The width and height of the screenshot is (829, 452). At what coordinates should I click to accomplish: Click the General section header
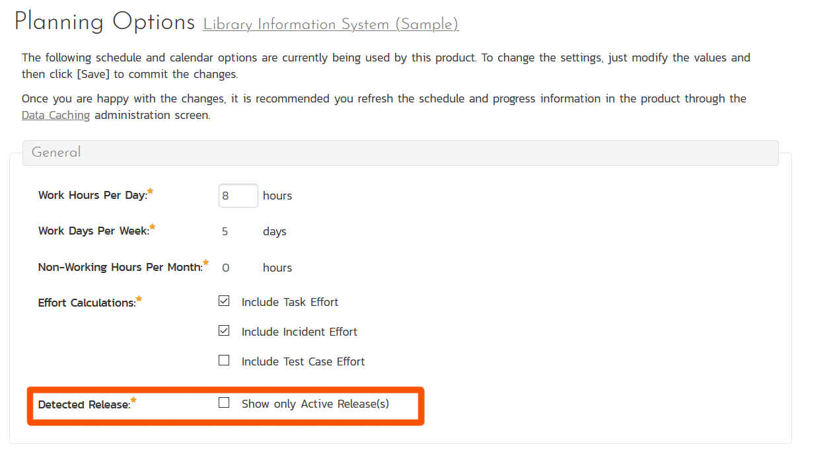coord(56,153)
